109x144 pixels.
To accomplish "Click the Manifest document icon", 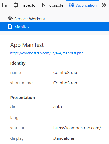I will [10, 27].
